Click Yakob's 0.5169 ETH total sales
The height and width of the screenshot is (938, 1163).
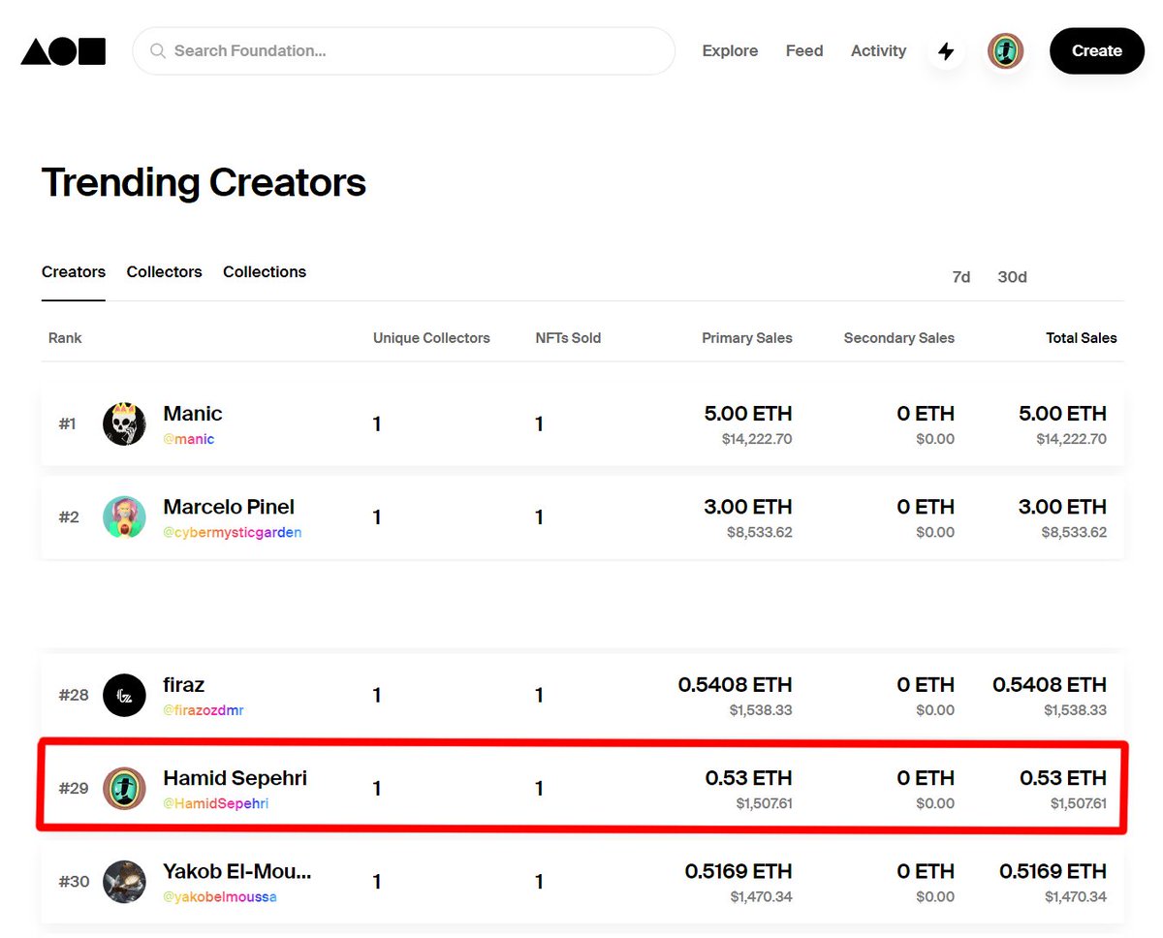click(x=1053, y=871)
